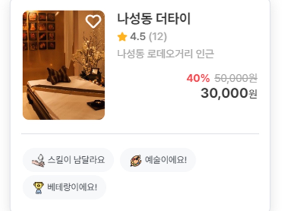
Task: Click the yellow star rating icon
Action: 122,37
